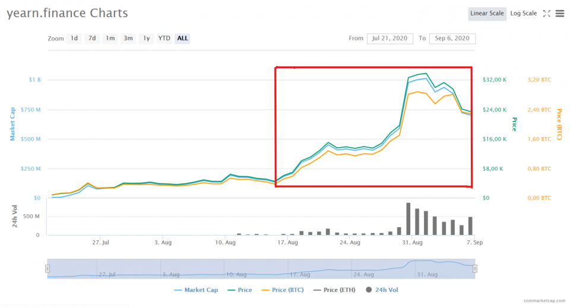This screenshot has width=570, height=308.
Task: Click the fullscreen expand icon
Action: 547,14
